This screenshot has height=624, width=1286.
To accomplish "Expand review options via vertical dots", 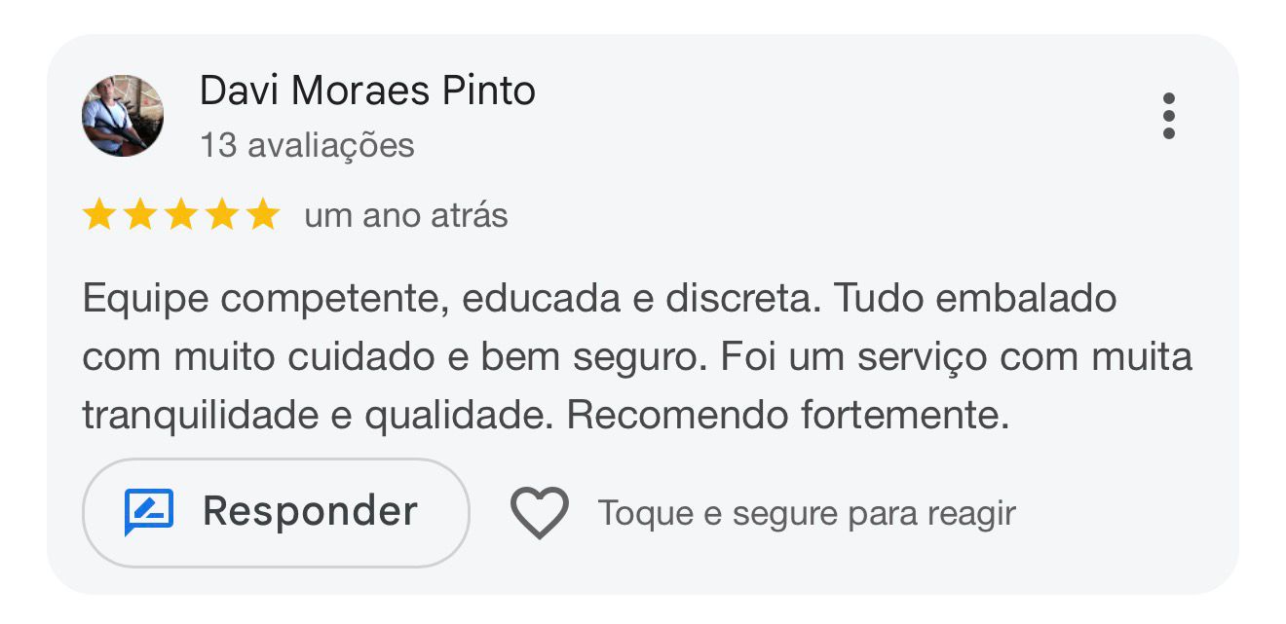I will point(1170,117).
